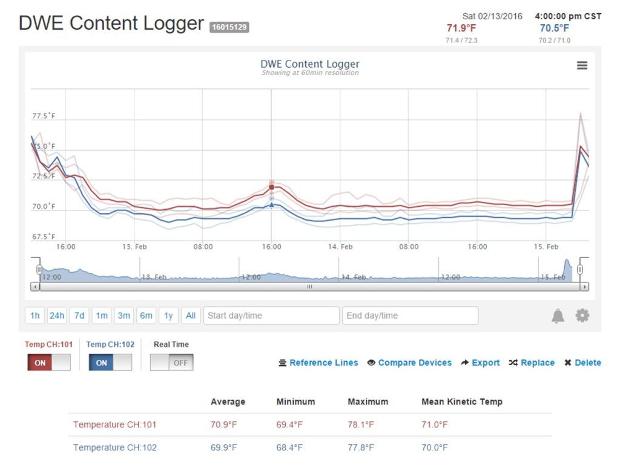
Task: Click the alarm bell icon
Action: point(558,316)
